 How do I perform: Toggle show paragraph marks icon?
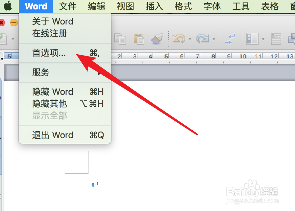[230, 39]
